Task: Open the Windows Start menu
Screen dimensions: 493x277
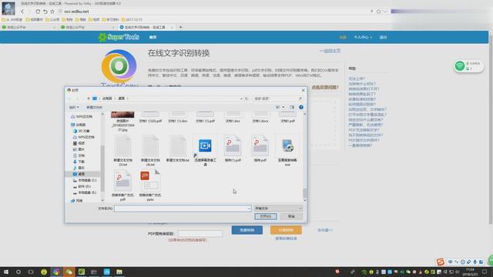Action: pyautogui.click(x=5, y=272)
